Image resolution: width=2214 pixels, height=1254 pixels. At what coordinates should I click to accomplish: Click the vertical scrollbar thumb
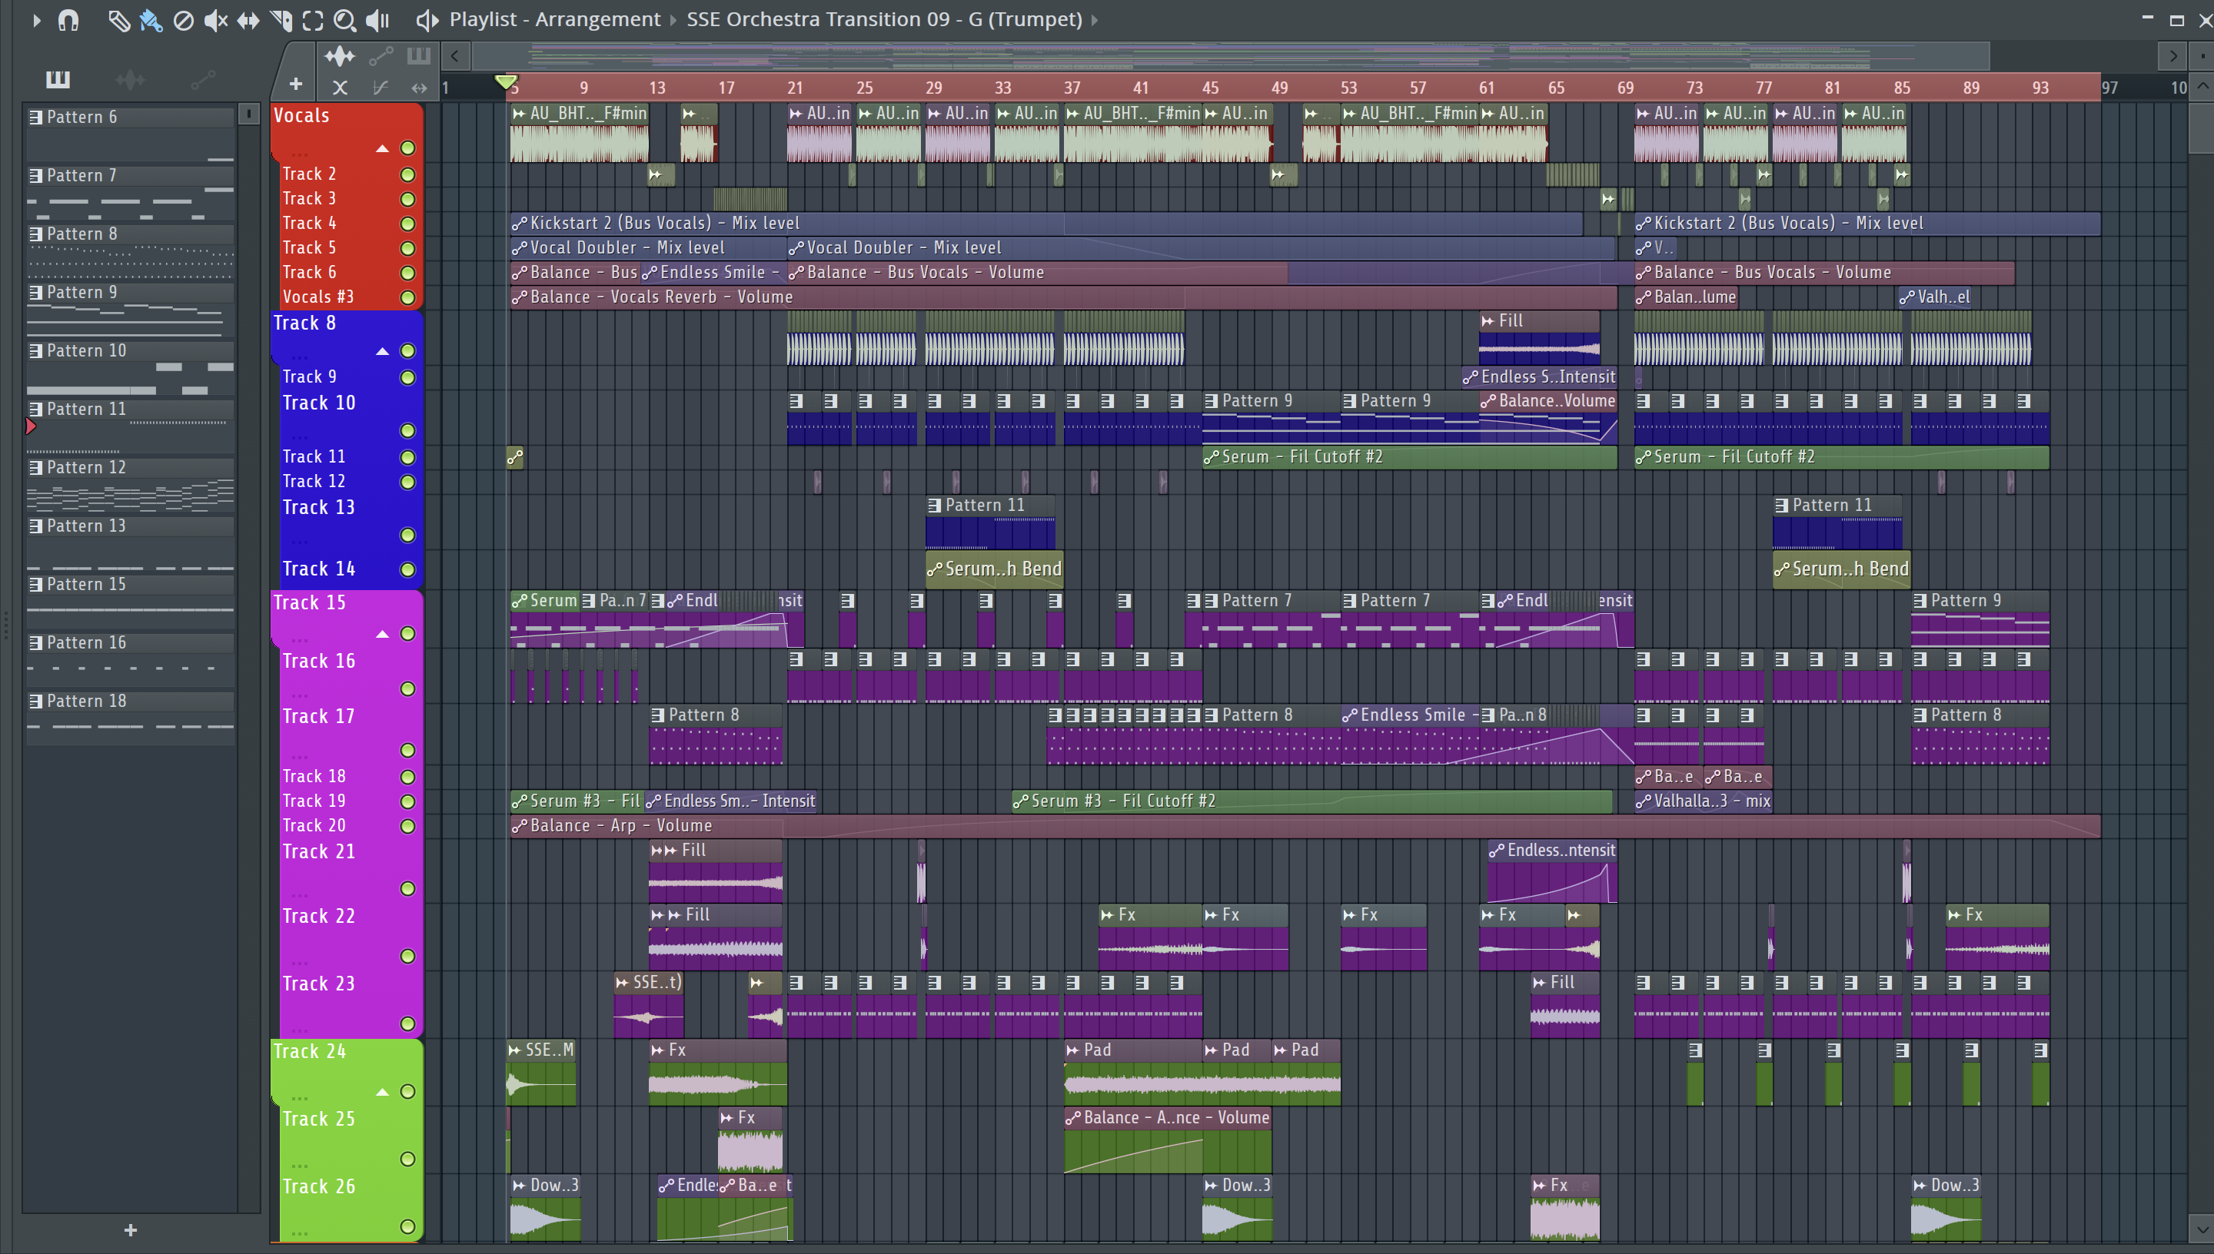click(2202, 127)
